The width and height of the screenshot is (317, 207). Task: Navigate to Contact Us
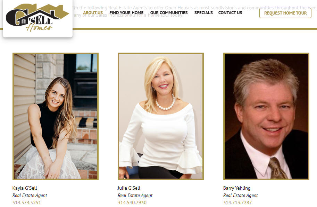coord(230,13)
